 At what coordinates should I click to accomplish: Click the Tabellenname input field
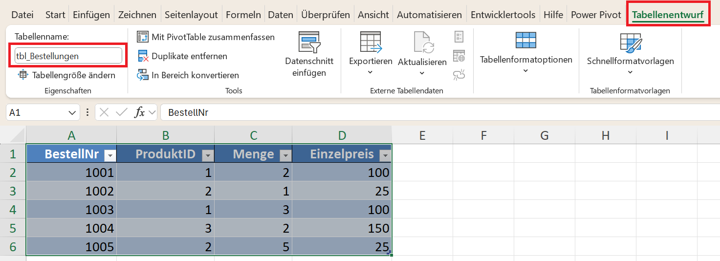(68, 56)
